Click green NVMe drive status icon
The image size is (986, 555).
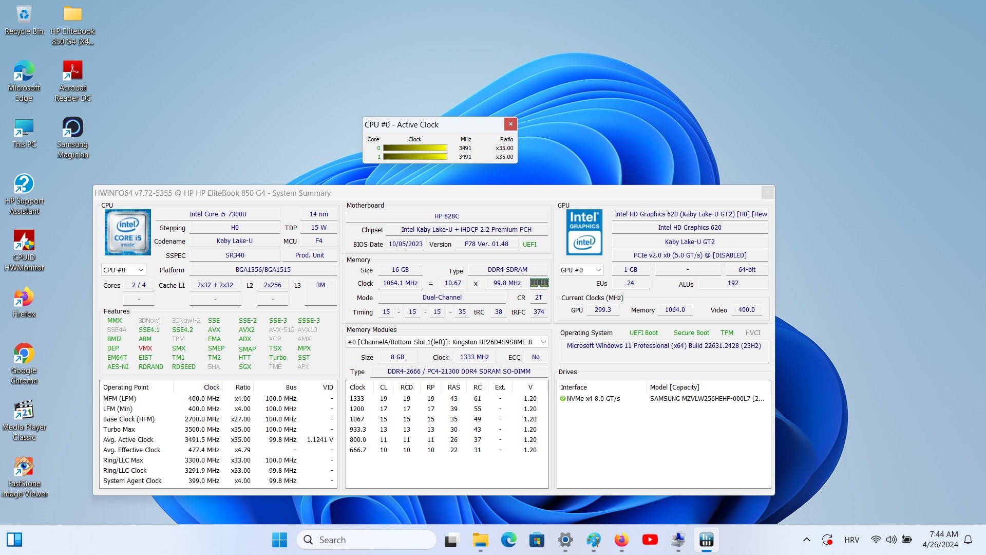[562, 399]
